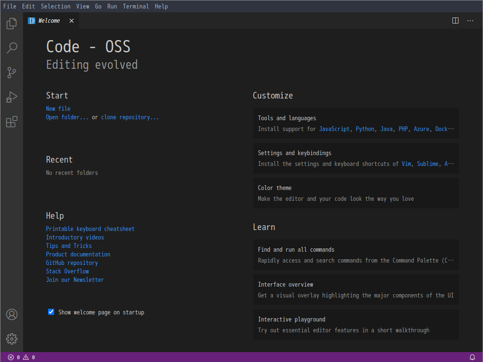Install Vim keybindings link
The height and width of the screenshot is (362, 483).
pyautogui.click(x=406, y=164)
